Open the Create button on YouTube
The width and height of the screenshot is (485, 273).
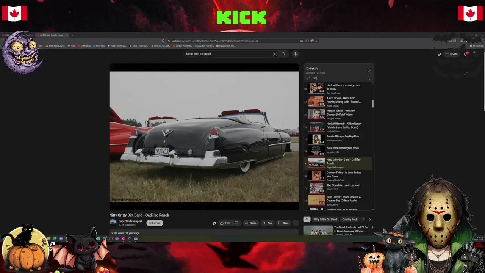[x=452, y=54]
